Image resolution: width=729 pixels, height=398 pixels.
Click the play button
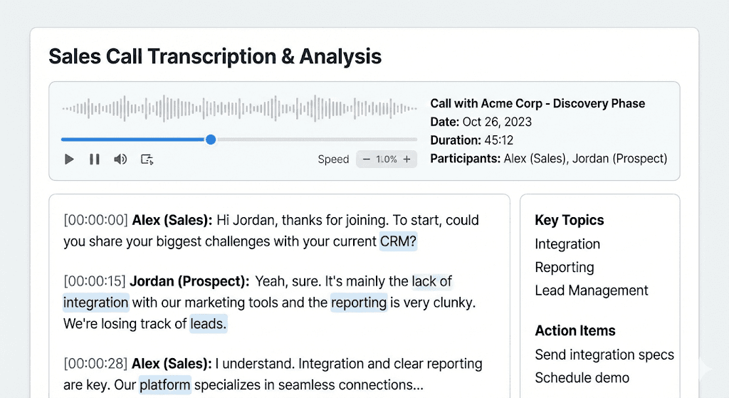69,159
